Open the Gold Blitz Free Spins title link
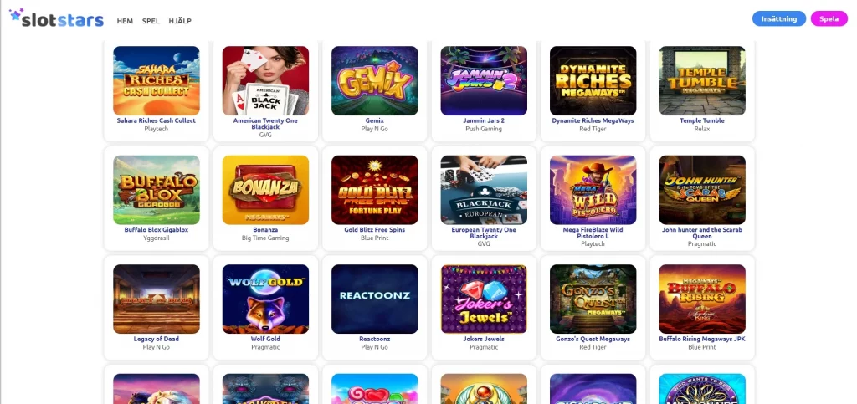 click(374, 230)
